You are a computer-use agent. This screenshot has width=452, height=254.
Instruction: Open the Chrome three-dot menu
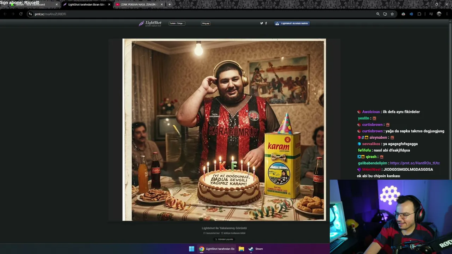click(x=447, y=14)
